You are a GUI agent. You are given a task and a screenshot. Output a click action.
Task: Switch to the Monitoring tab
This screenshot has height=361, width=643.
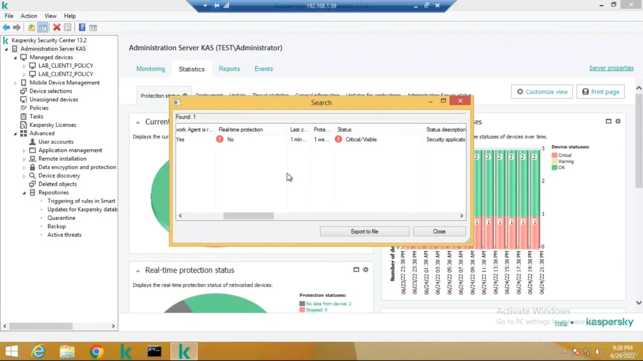click(x=150, y=69)
